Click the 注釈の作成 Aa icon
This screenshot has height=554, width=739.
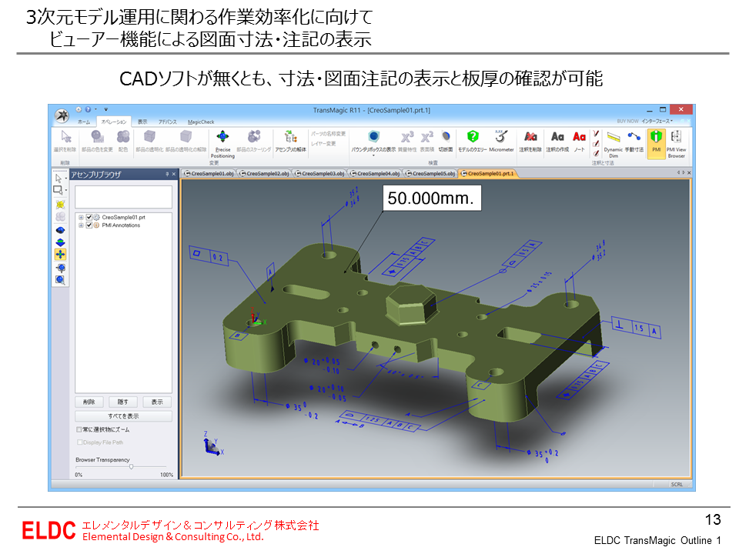557,137
